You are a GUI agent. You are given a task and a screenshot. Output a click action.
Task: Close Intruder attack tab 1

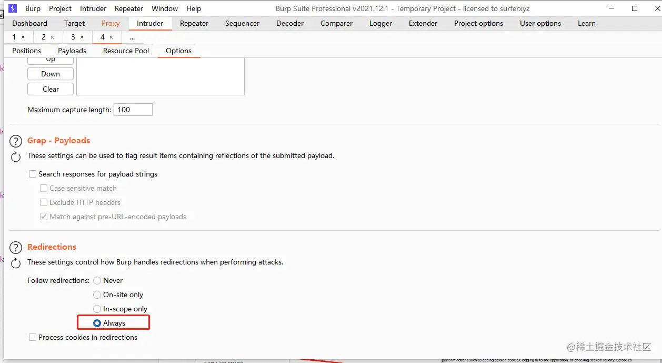23,37
